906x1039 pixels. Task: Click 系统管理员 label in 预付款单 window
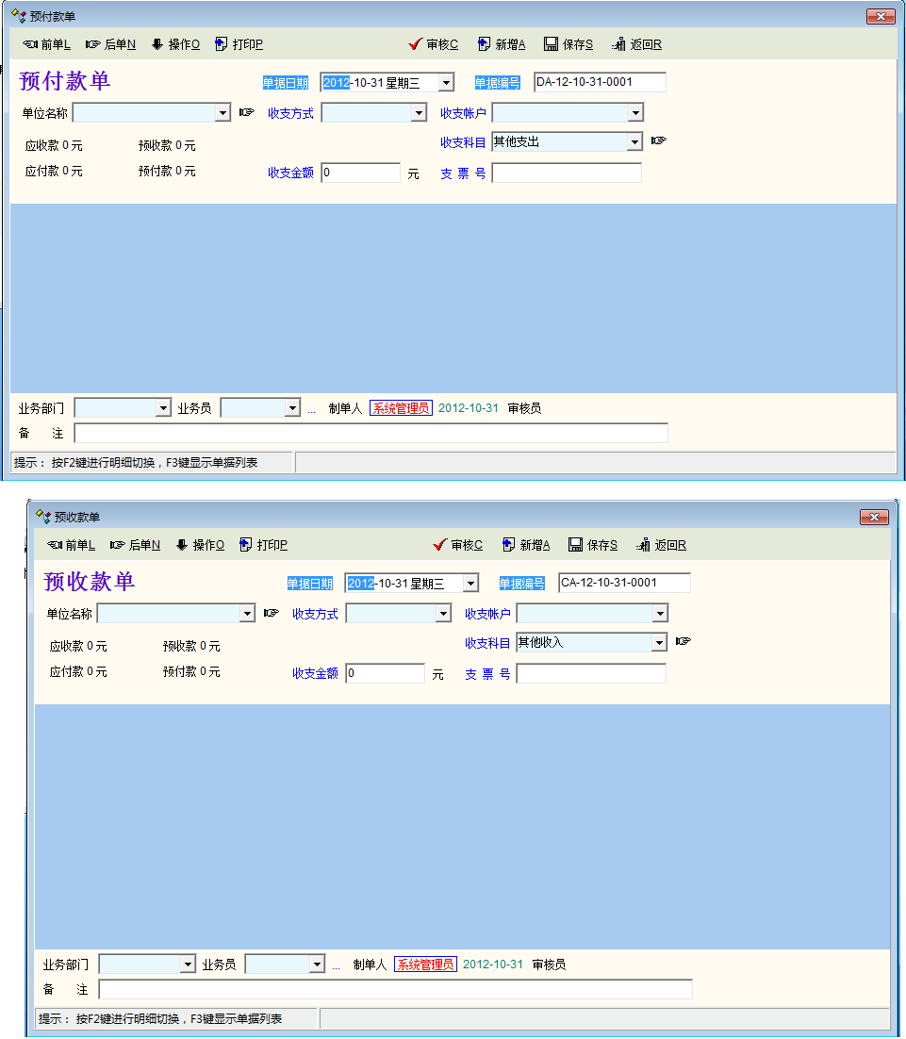[x=401, y=408]
